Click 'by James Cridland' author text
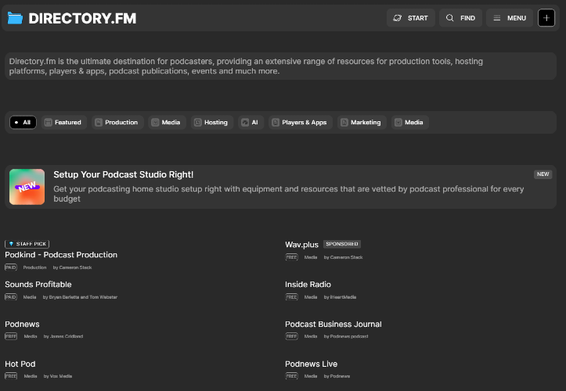566x391 pixels. point(63,336)
